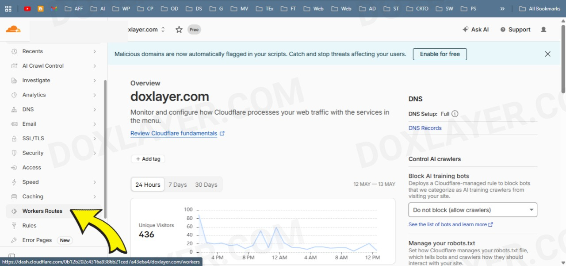Open the TEx bookmark folder

(265, 8)
